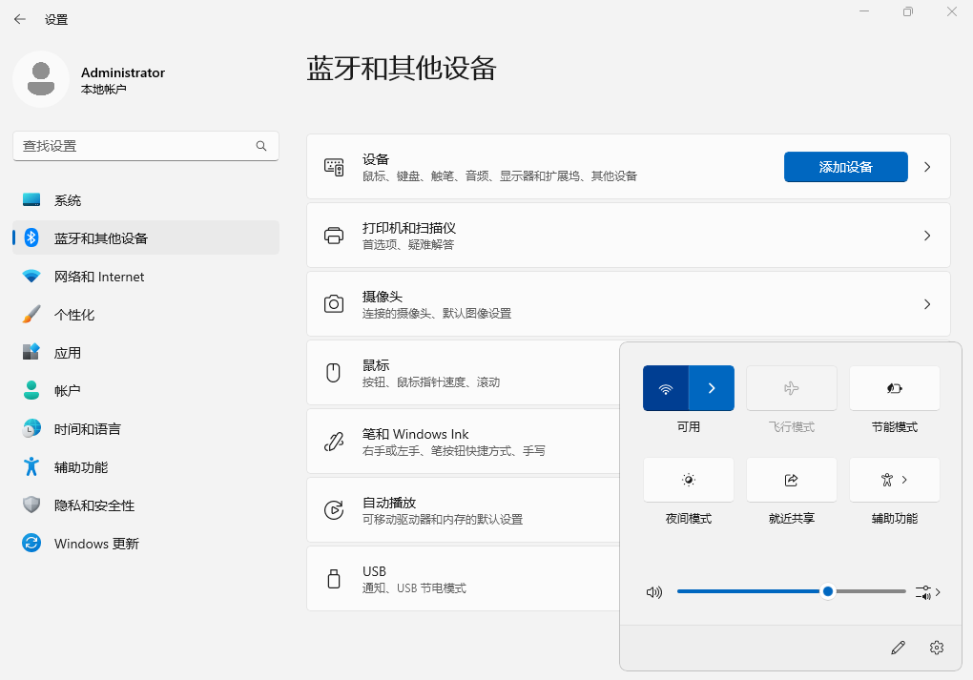Open 时间和语言 category
Image resolution: width=973 pixels, height=680 pixels.
(146, 429)
